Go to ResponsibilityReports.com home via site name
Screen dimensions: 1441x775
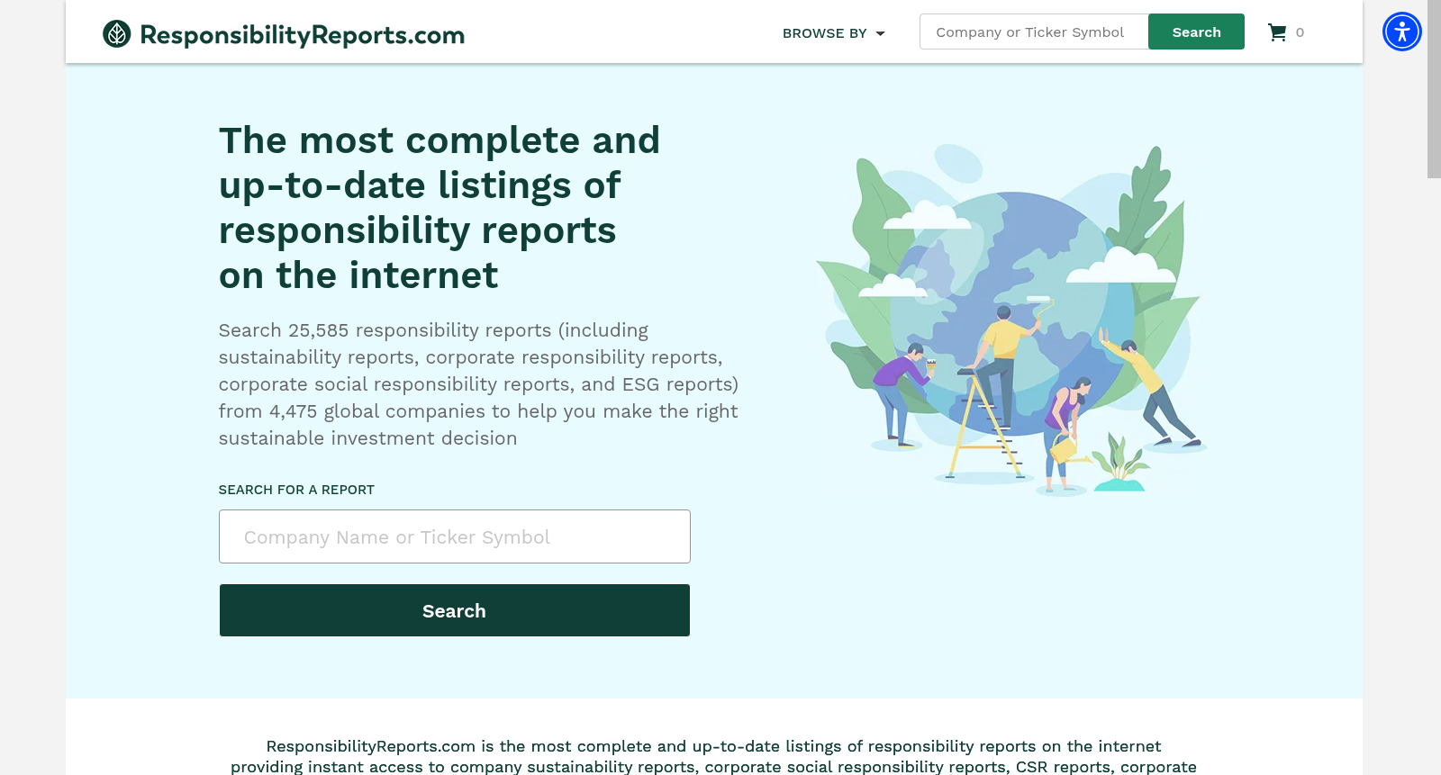pyautogui.click(x=303, y=35)
